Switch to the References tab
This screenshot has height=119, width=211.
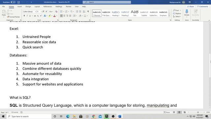pyautogui.click(x=47, y=7)
